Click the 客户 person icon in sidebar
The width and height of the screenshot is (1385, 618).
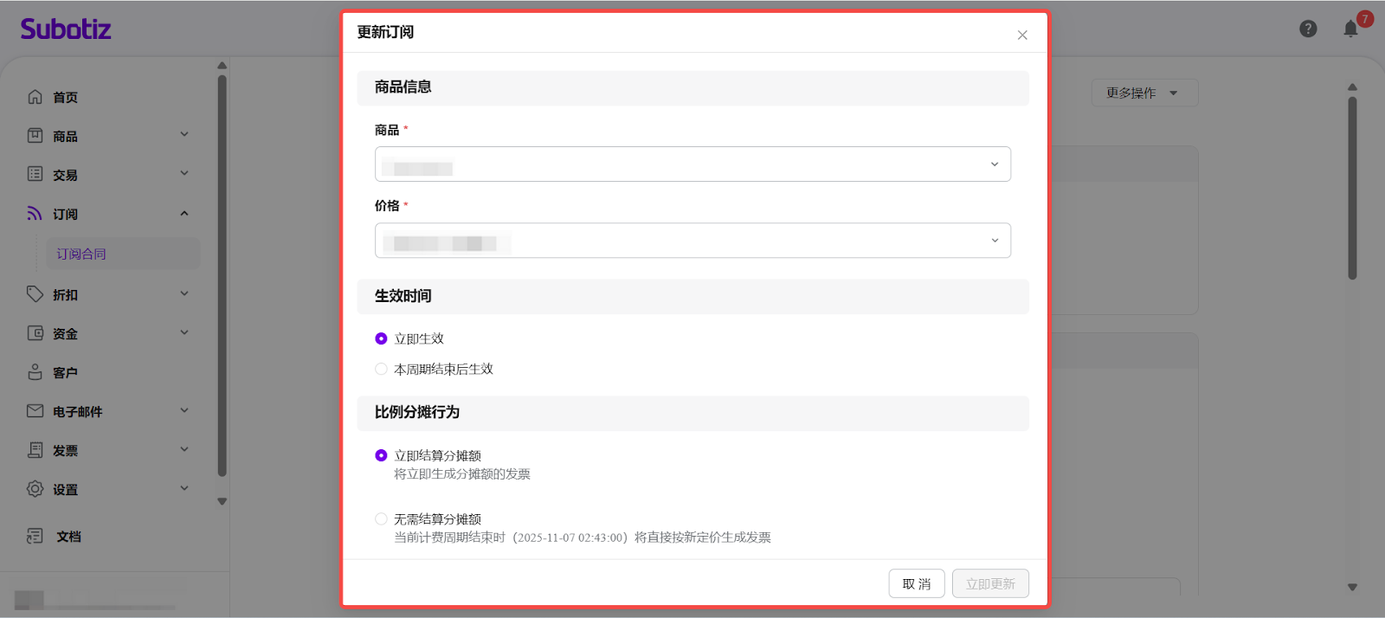(35, 372)
